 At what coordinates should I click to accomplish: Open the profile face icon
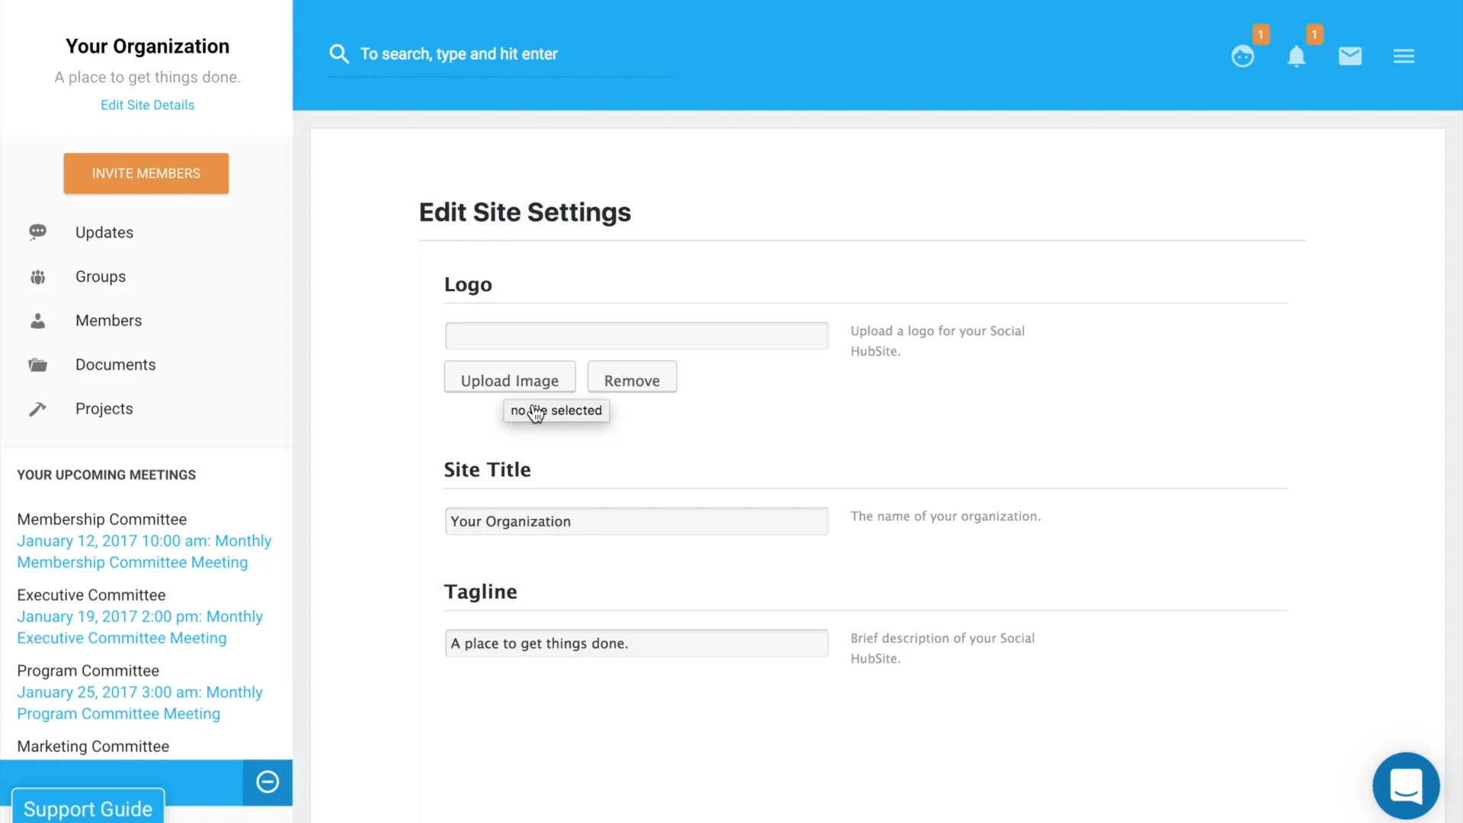pos(1243,56)
